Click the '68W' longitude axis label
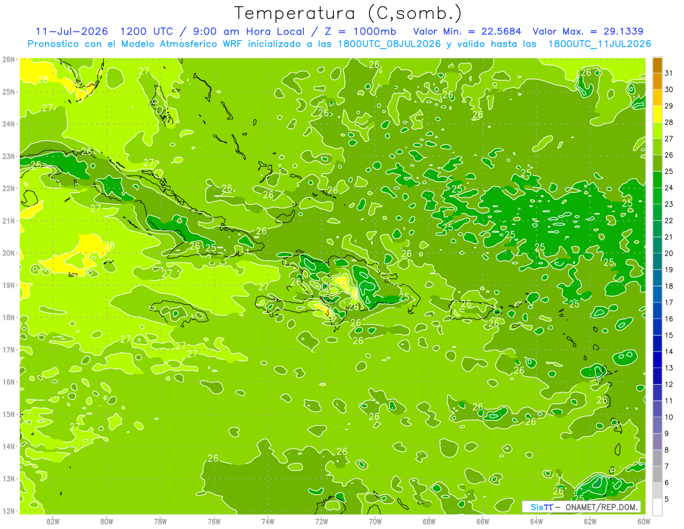 click(429, 521)
